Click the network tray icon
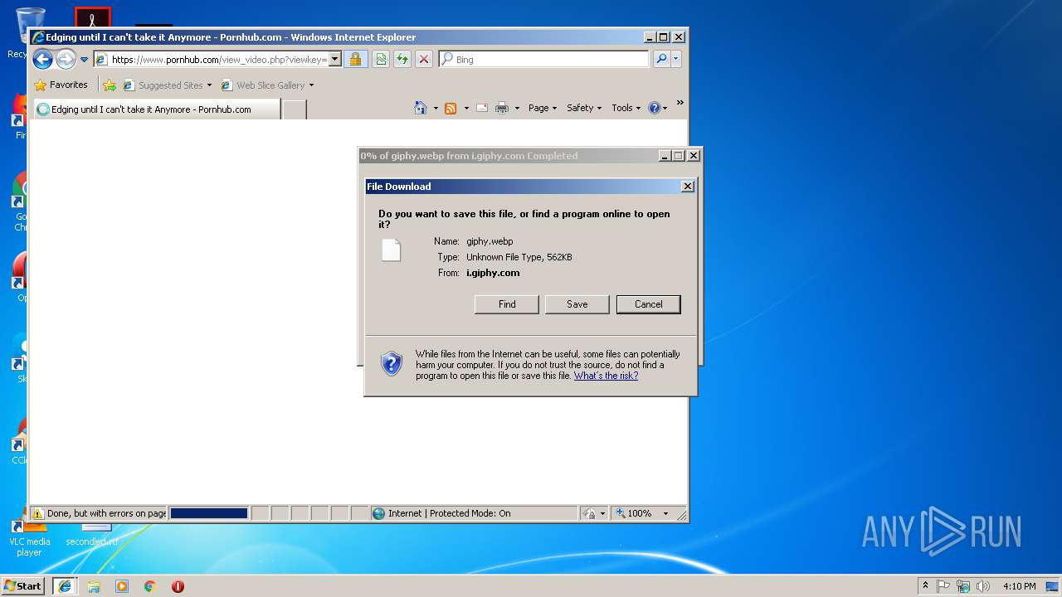 (x=963, y=586)
